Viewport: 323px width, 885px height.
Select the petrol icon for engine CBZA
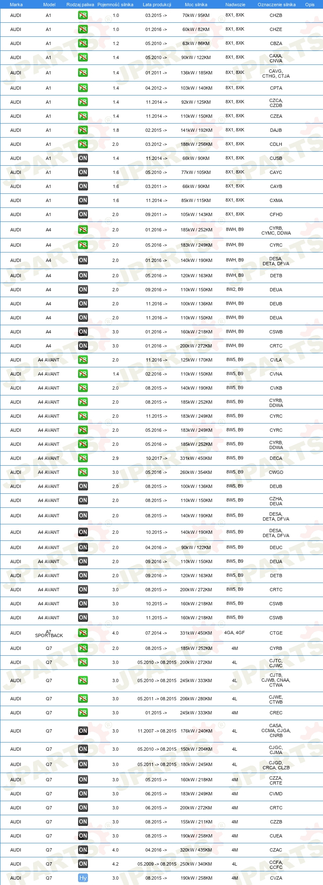pyautogui.click(x=83, y=43)
